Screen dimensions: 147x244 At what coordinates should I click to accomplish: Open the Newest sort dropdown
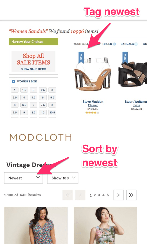click(x=23, y=178)
